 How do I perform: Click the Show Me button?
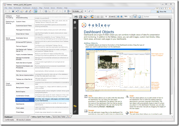161,12
